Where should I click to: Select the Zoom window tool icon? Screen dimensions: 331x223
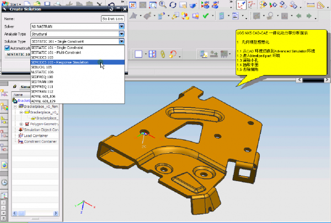pos(153,4)
